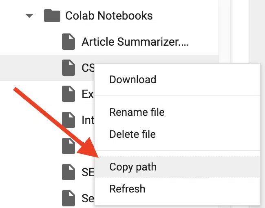Click the file icon beside Ex
Viewport: 265px width, 208px height.
(68, 94)
